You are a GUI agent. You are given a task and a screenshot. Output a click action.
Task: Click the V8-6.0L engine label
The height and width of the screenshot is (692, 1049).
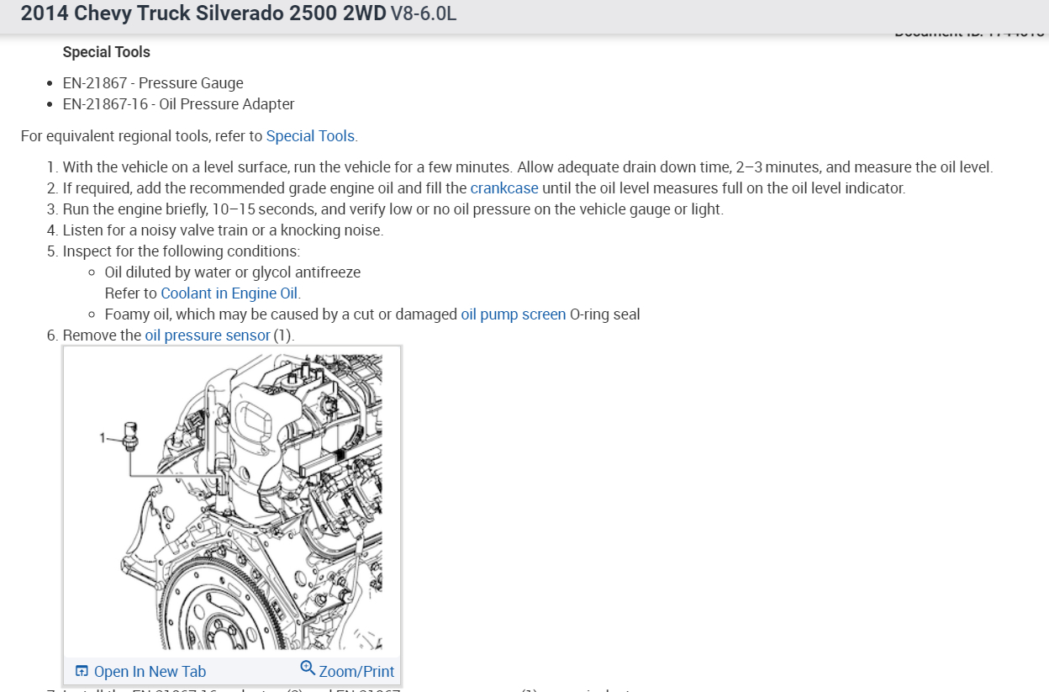click(424, 14)
